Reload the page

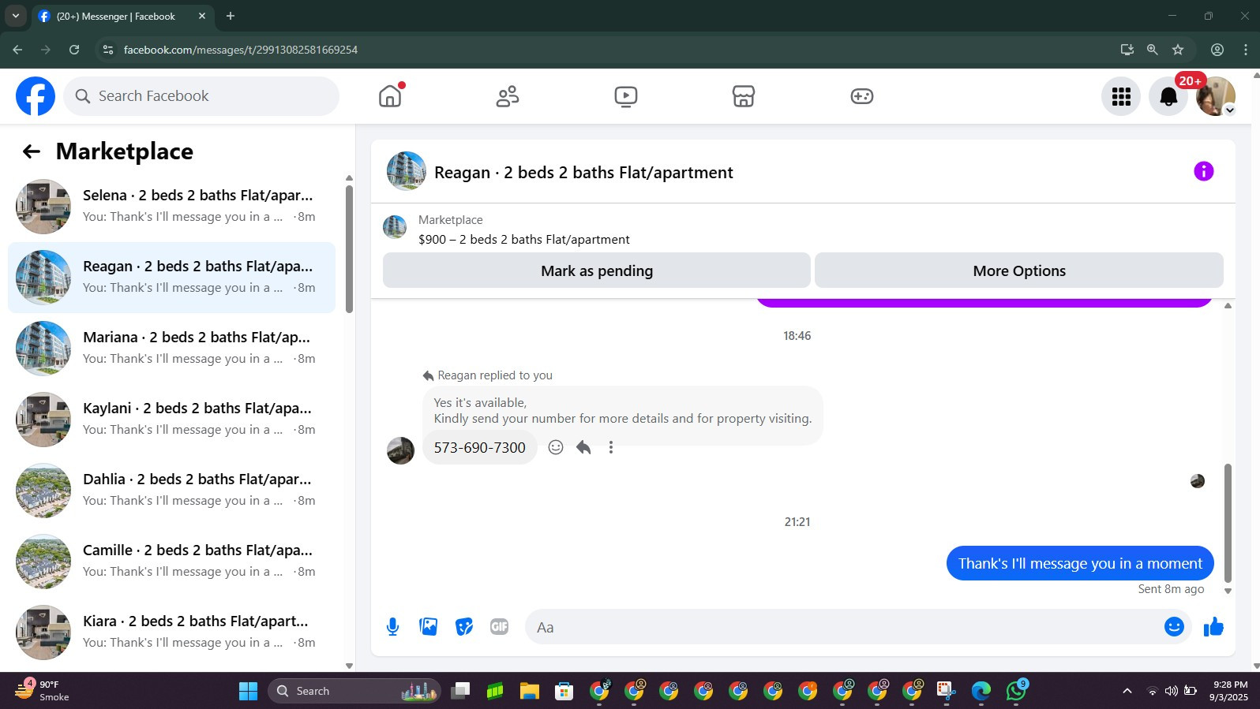[74, 50]
